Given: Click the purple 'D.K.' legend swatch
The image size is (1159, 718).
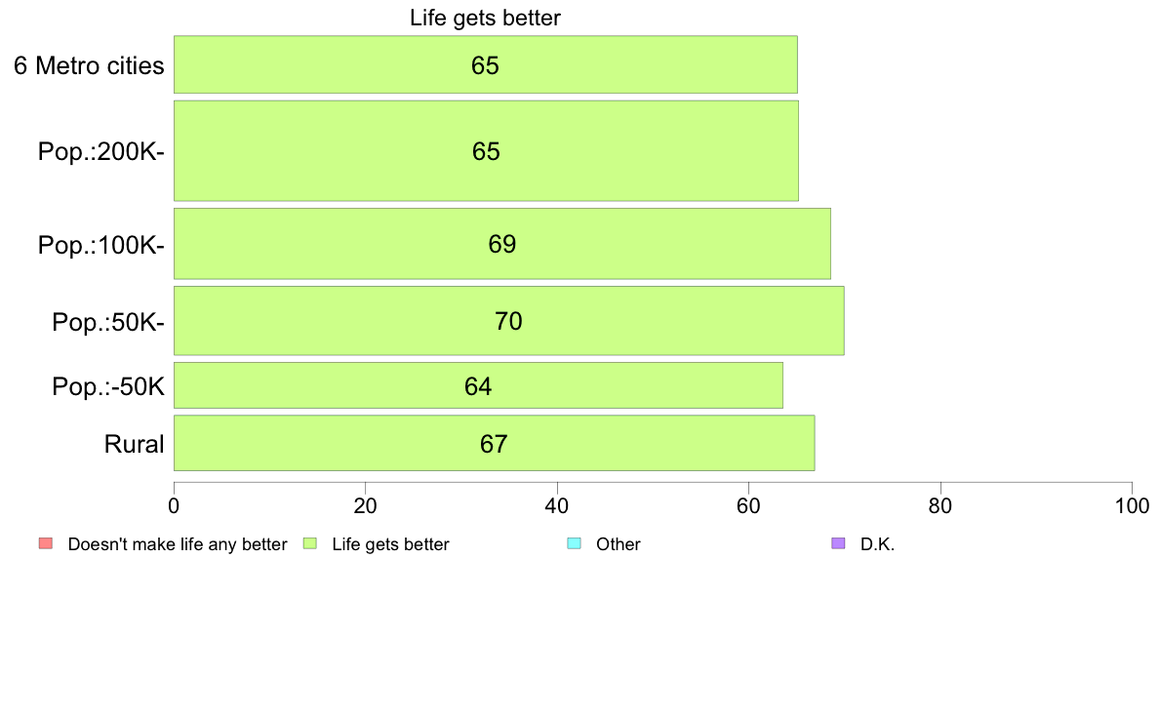Looking at the screenshot, I should click(838, 543).
